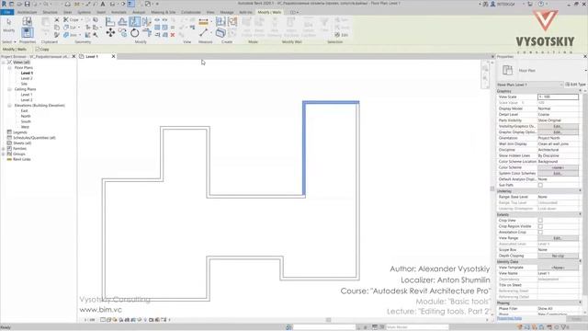The height and width of the screenshot is (331, 588).
Task: Collapse the Ceiling Plans node
Action: (x=9, y=89)
